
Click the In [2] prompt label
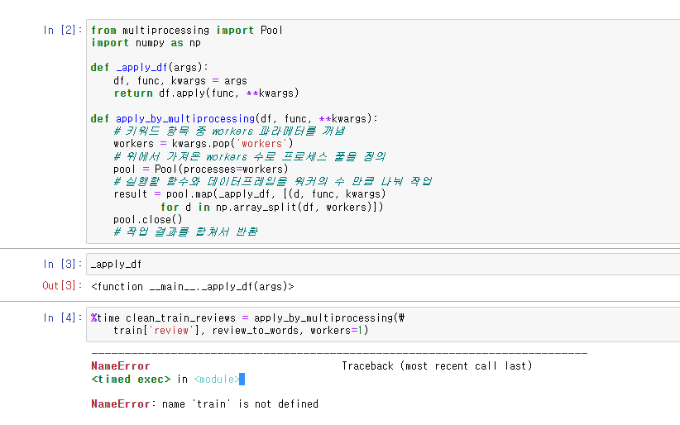point(62,30)
